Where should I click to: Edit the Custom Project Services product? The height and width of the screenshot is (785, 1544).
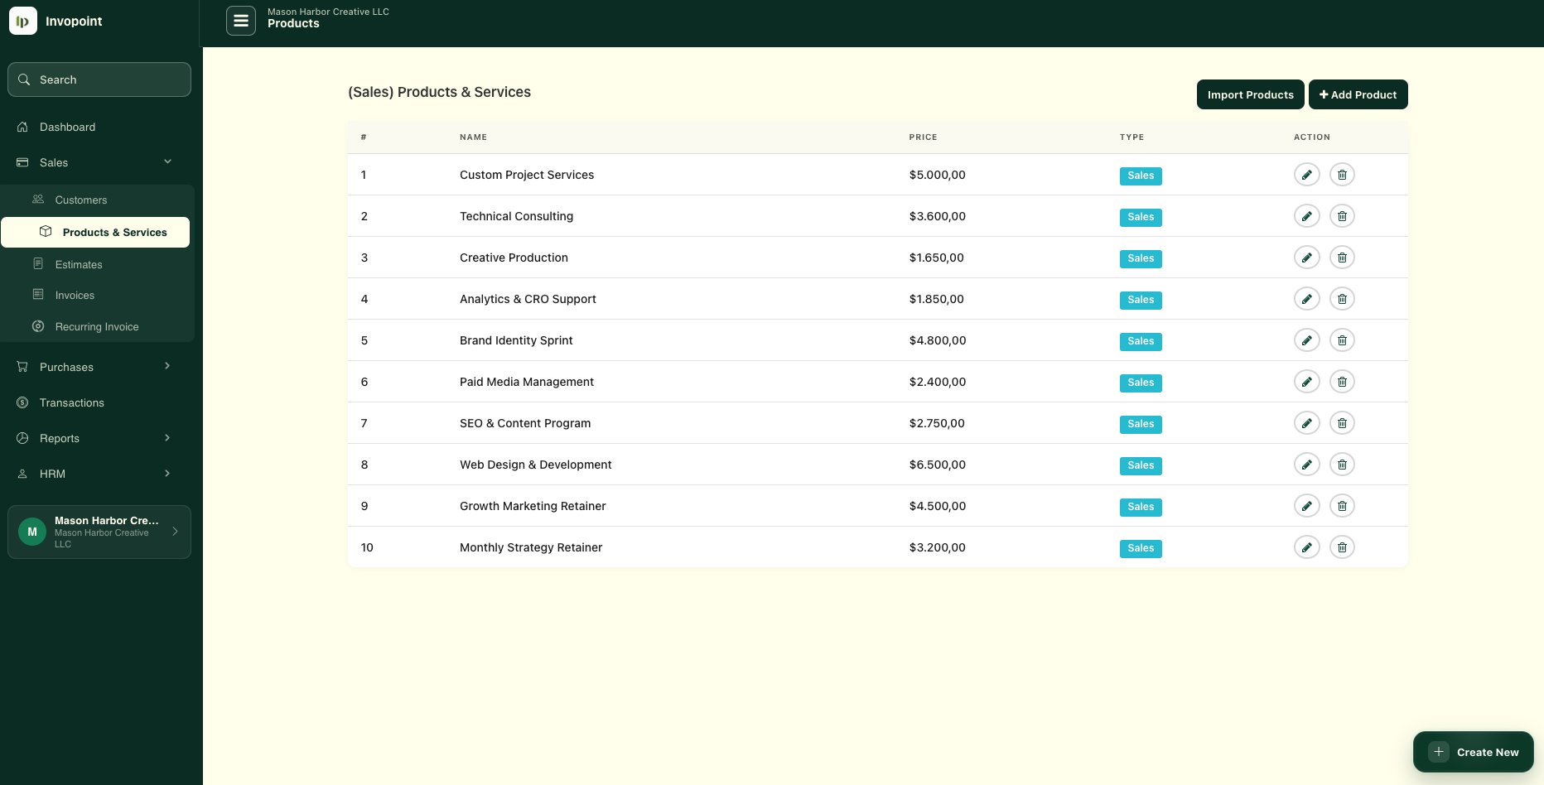(x=1306, y=175)
